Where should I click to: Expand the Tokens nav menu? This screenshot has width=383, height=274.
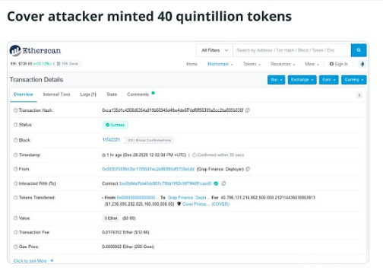tap(252, 64)
